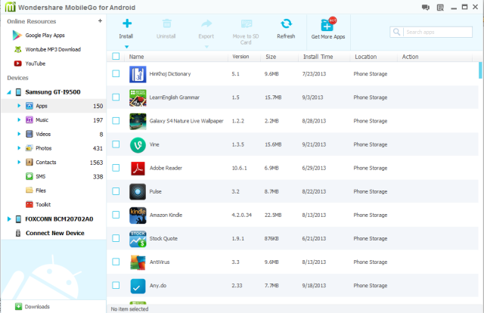
Task: Click the Google Play Apps icon
Action: (x=17, y=36)
